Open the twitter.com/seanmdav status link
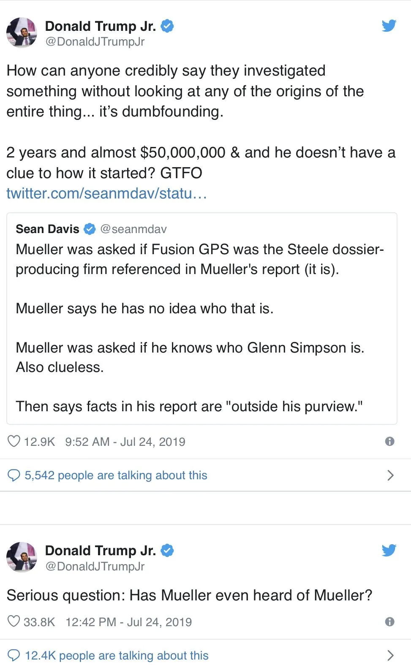 pos(106,193)
